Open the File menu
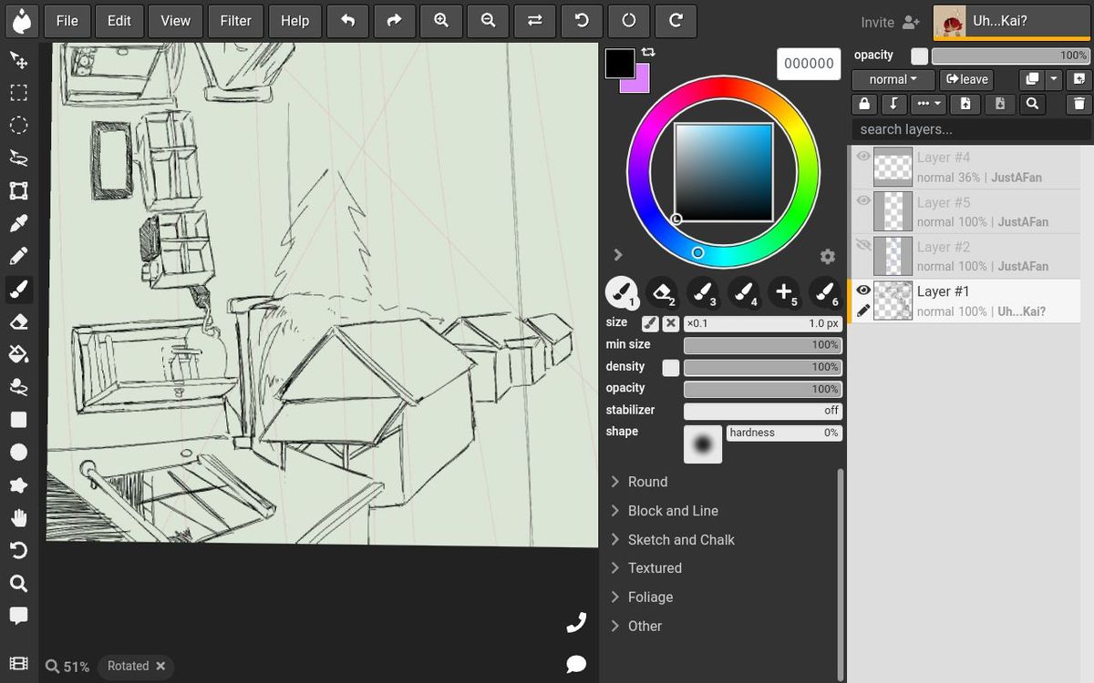 pyautogui.click(x=67, y=20)
